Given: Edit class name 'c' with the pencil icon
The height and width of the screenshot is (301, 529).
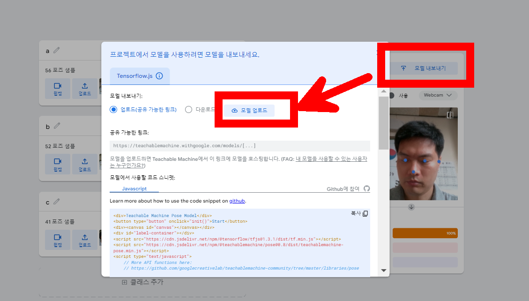Looking at the screenshot, I should [57, 202].
